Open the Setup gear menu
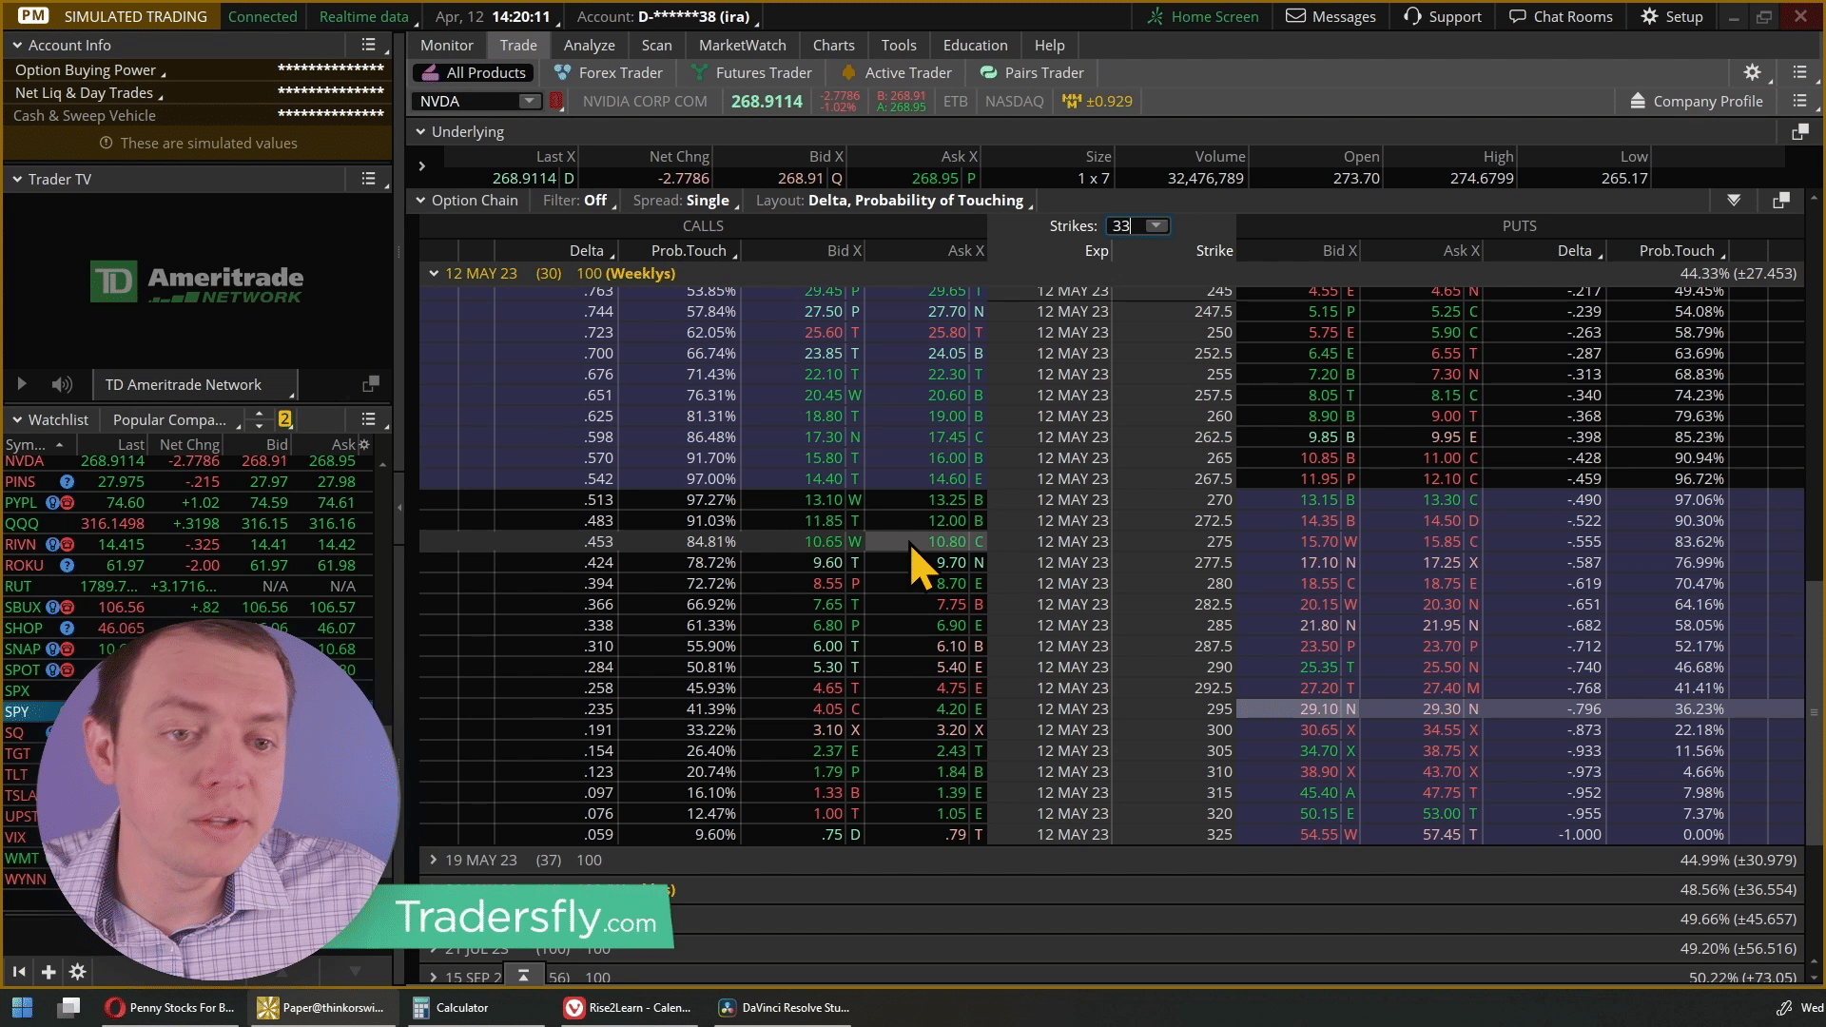This screenshot has width=1826, height=1027. pyautogui.click(x=1671, y=16)
